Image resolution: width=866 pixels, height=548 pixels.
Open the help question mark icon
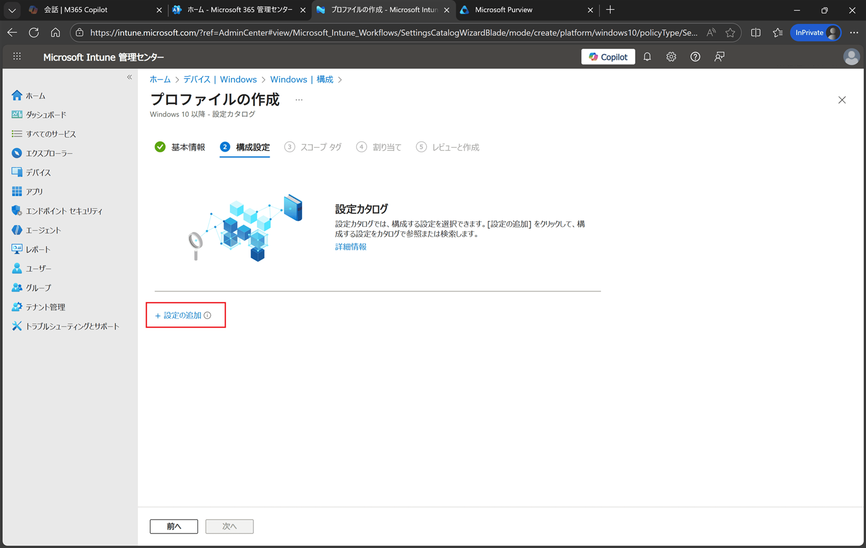(x=695, y=57)
